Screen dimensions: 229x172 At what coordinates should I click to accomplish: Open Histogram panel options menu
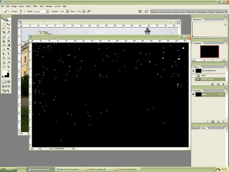(x=227, y=20)
